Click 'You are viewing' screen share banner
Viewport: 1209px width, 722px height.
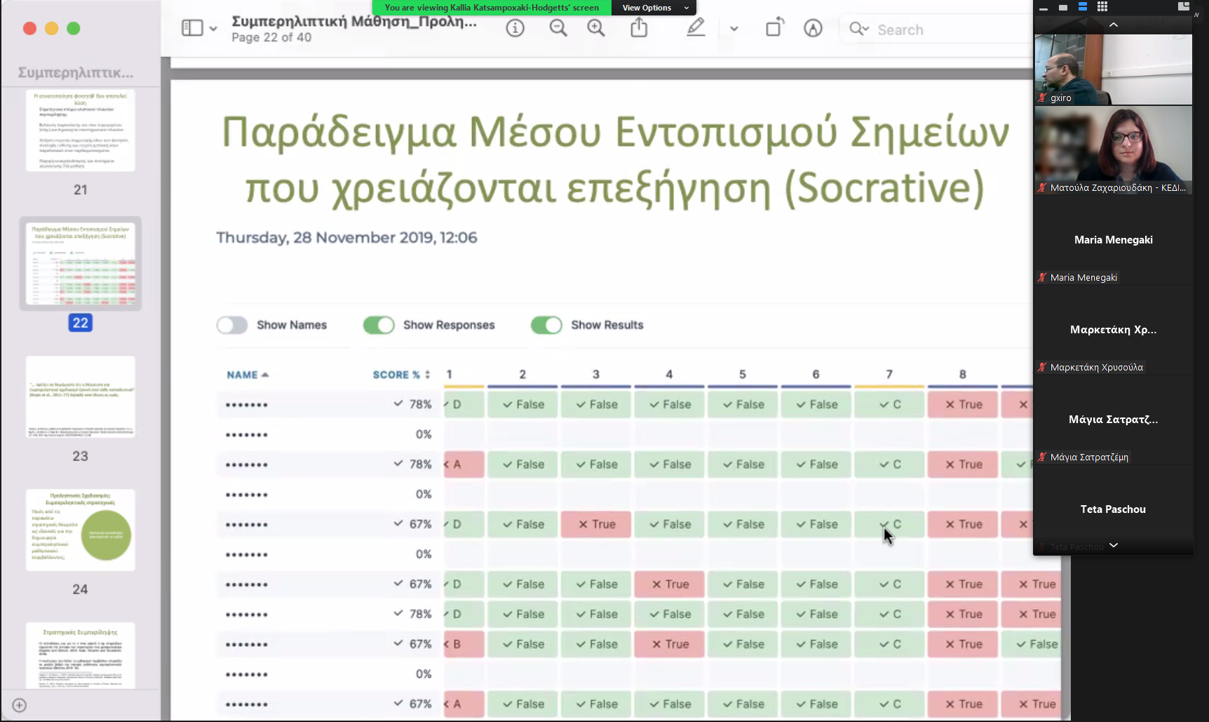[x=492, y=8]
